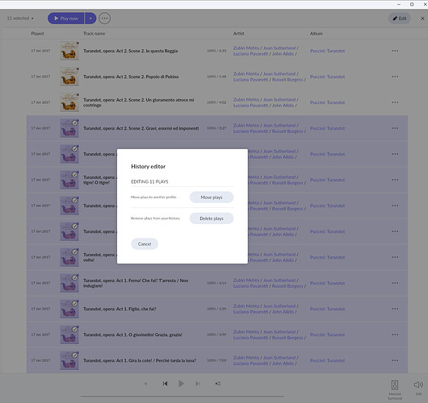Skip to the previous track

pyautogui.click(x=165, y=384)
